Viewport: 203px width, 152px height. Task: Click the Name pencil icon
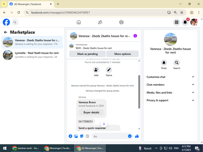(109, 70)
